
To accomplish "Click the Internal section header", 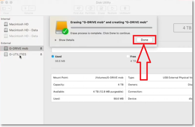I will coord(5,19).
